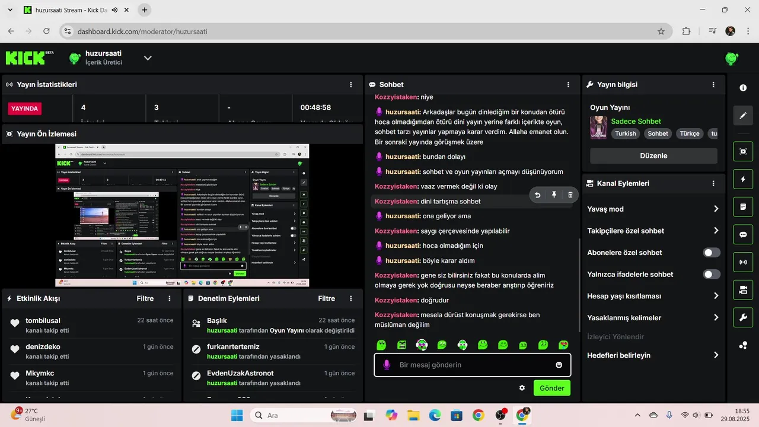Click the Gönder send button

[x=551, y=388]
